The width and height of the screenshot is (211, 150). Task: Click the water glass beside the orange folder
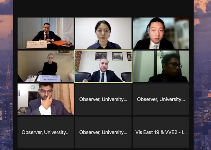tap(68, 43)
